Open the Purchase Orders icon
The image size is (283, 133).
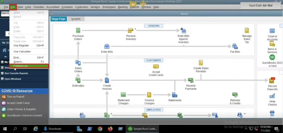pyautogui.click(x=78, y=31)
